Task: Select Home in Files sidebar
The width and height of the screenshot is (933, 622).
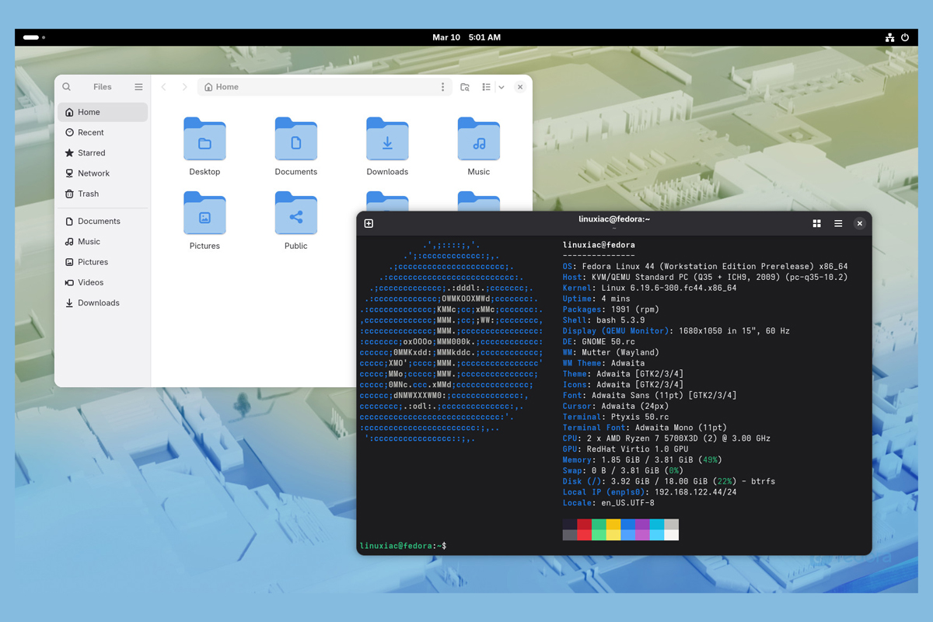Action: [x=103, y=112]
